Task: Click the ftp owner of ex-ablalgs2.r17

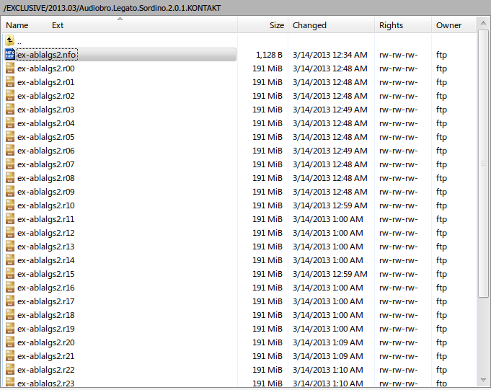Action: (441, 301)
